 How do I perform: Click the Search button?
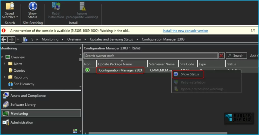point(236,56)
